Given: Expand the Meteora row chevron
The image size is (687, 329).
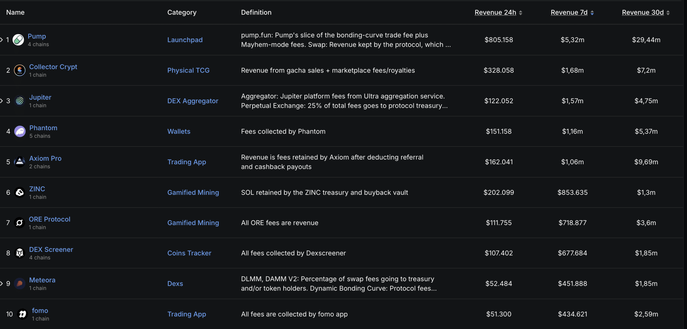Looking at the screenshot, I should click(x=2, y=284).
